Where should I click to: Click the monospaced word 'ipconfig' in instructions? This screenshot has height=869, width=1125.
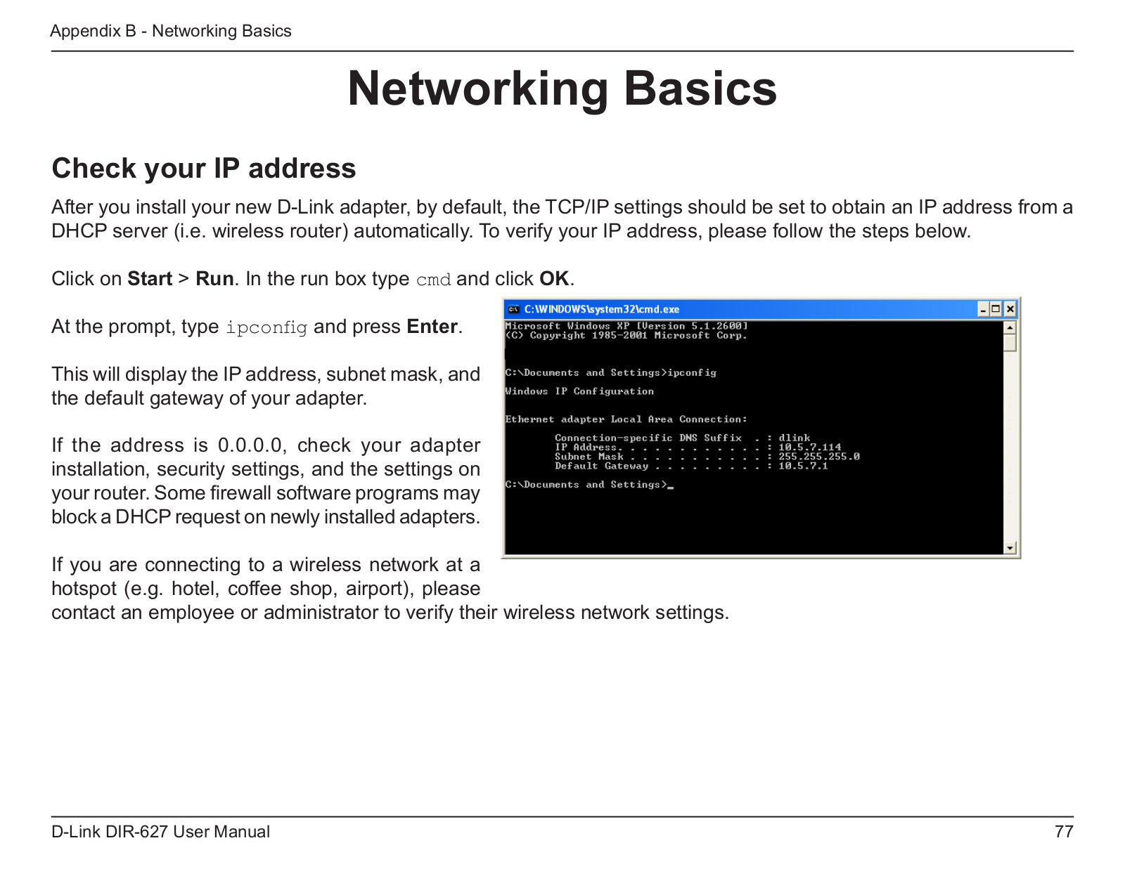tap(266, 327)
